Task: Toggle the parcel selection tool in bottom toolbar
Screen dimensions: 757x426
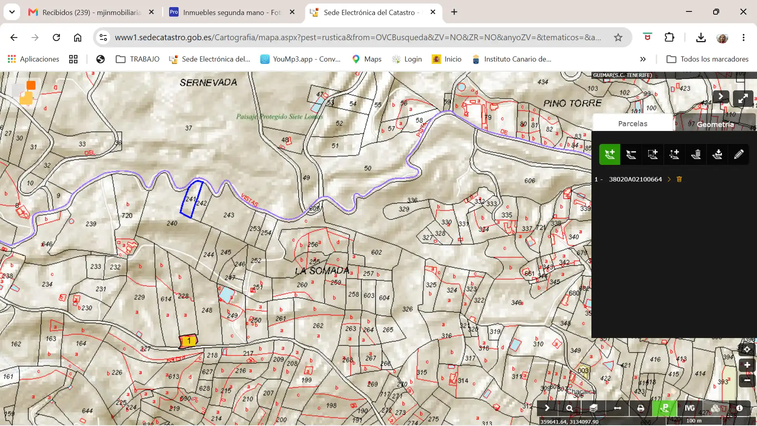Action: (x=665, y=408)
